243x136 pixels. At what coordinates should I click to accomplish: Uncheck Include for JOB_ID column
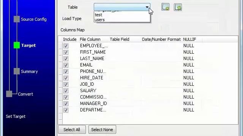pyautogui.click(x=66, y=84)
